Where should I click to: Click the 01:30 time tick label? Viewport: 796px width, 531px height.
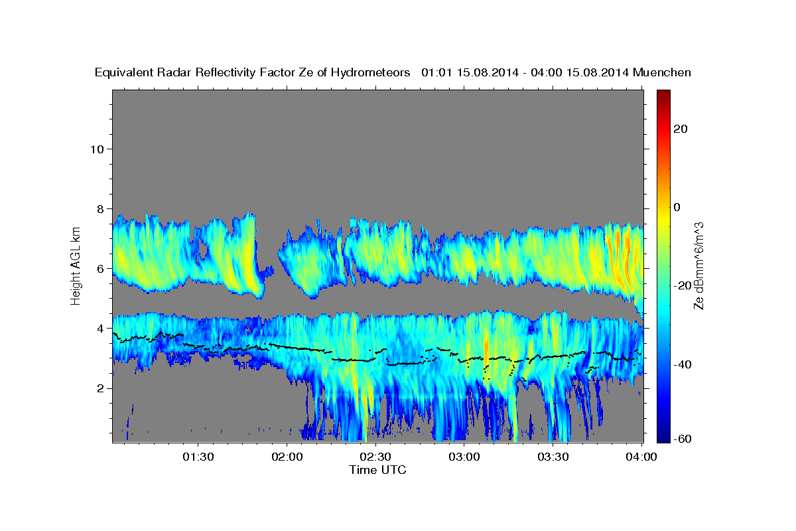[x=198, y=457]
